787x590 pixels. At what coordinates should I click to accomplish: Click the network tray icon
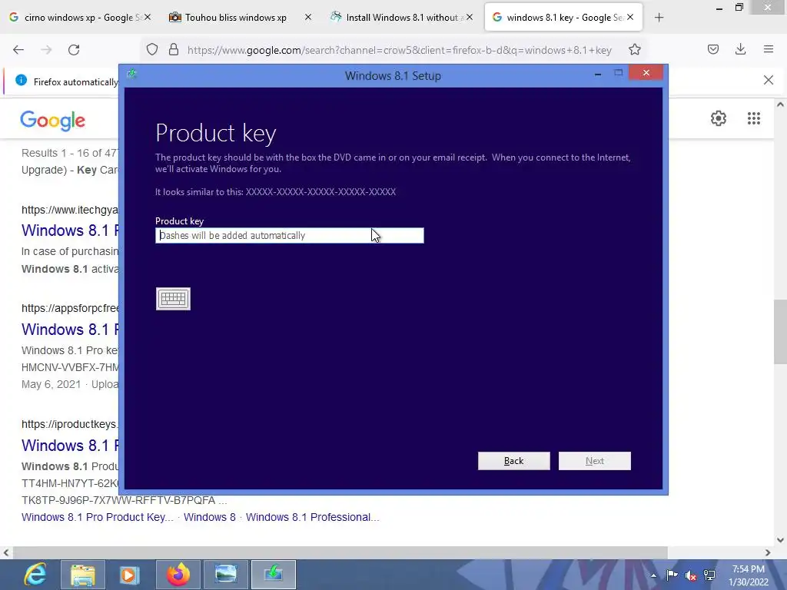click(x=709, y=575)
